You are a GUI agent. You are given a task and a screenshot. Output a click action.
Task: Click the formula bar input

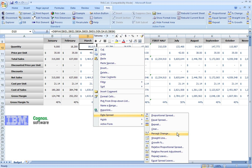(149, 31)
